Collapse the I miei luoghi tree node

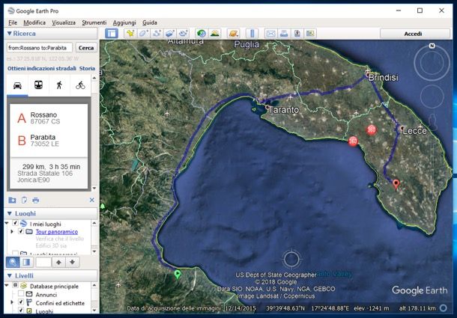click(7, 224)
